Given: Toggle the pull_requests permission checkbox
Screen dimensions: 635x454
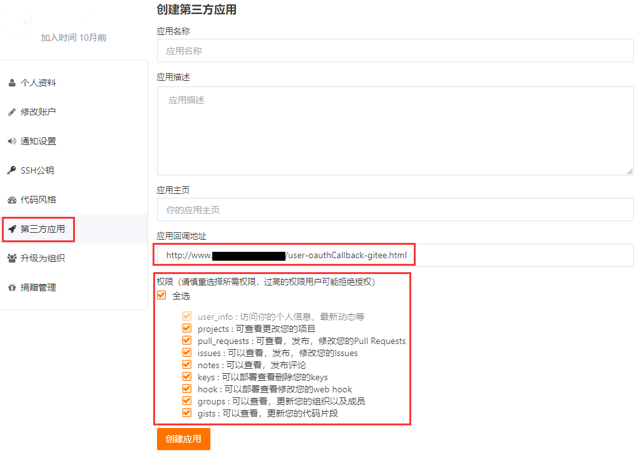Looking at the screenshot, I should (187, 340).
